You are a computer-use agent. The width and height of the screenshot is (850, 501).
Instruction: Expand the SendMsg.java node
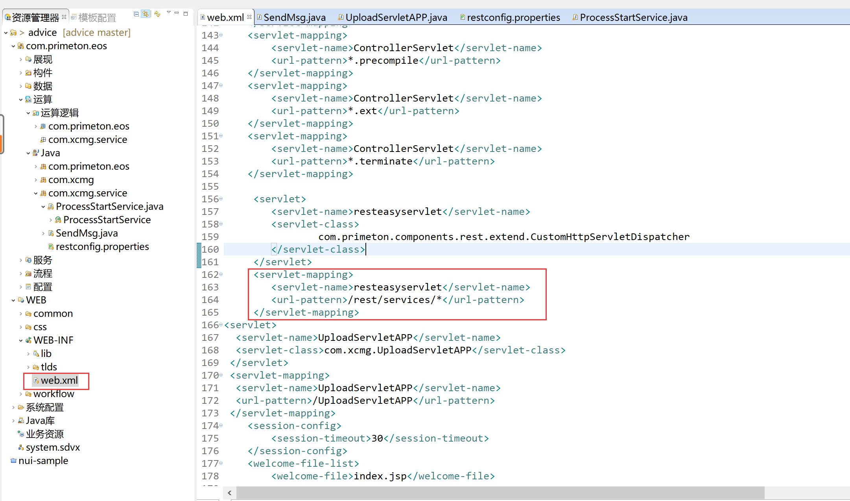pyautogui.click(x=43, y=233)
